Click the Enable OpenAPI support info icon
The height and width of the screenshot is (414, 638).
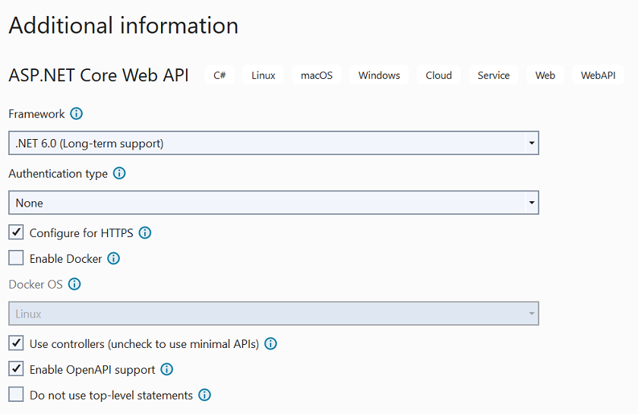click(x=167, y=369)
